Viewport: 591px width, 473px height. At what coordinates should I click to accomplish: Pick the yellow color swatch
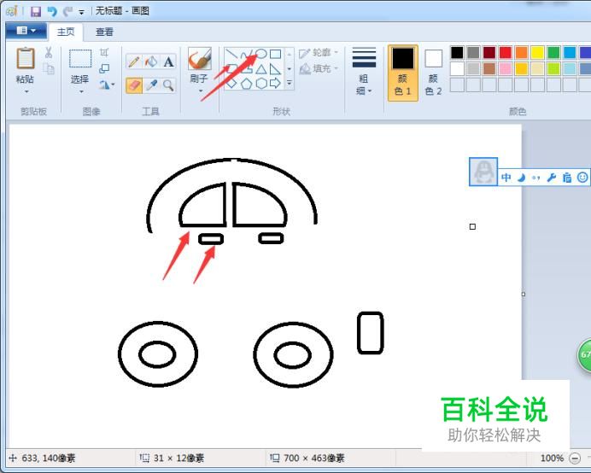click(x=537, y=52)
